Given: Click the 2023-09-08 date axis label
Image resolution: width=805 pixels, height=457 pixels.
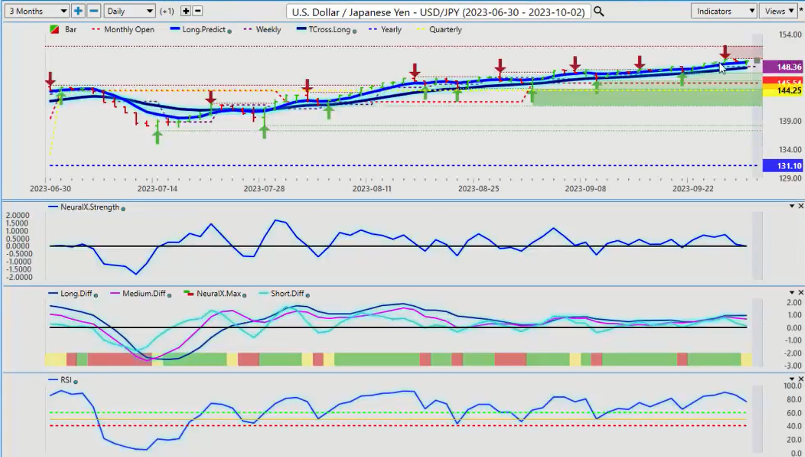Looking at the screenshot, I should pos(586,189).
